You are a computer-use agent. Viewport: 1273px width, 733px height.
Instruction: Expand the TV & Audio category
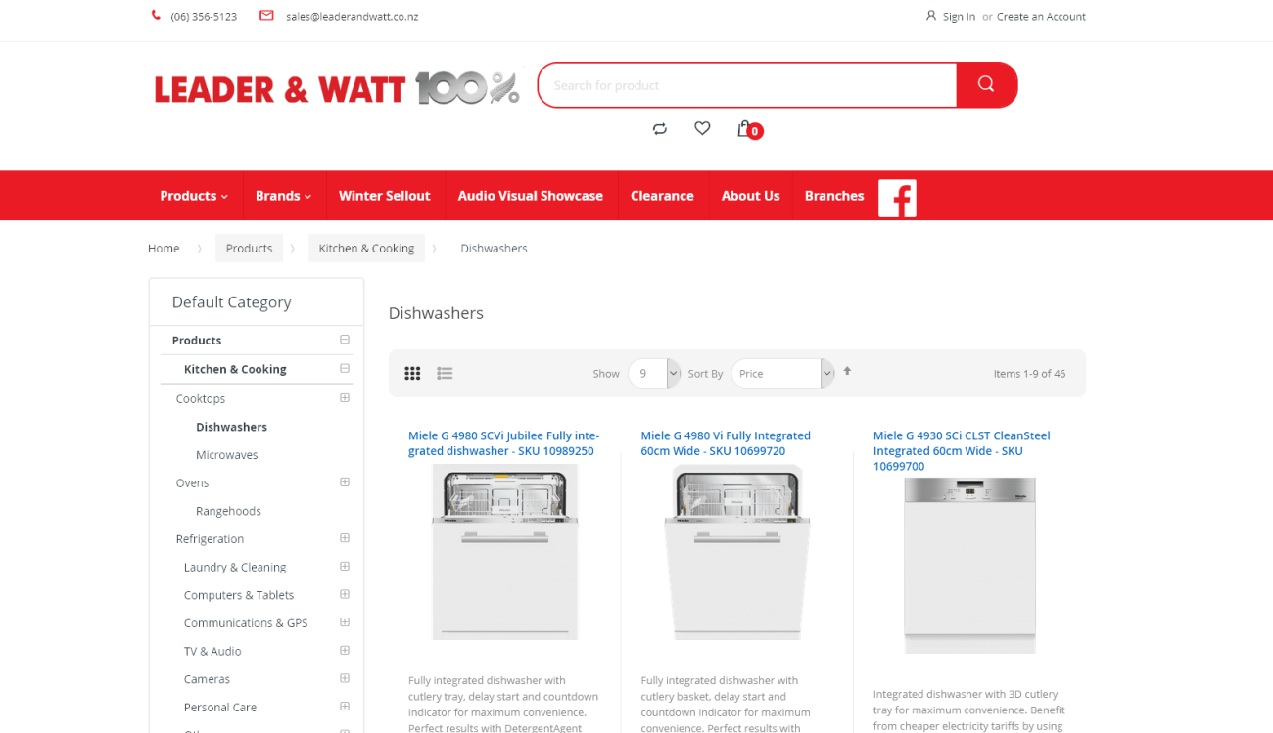344,650
